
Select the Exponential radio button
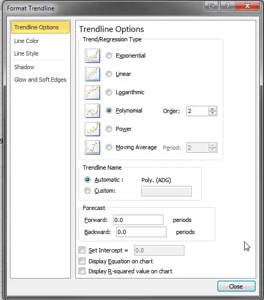tap(109, 55)
